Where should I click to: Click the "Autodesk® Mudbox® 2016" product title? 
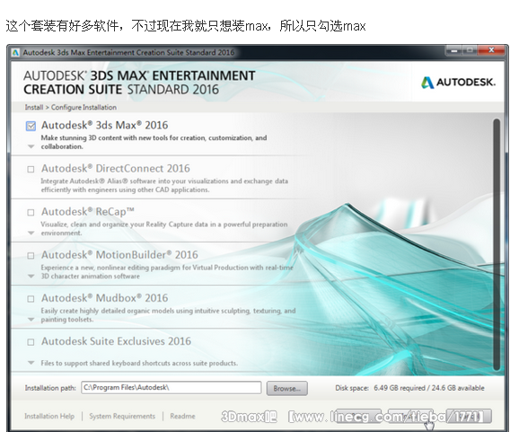point(105,298)
